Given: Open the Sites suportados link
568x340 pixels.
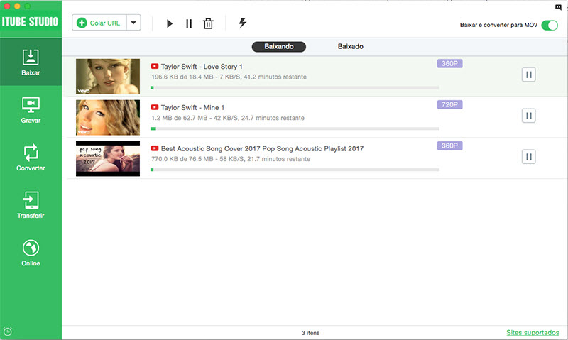Looking at the screenshot, I should coord(532,332).
